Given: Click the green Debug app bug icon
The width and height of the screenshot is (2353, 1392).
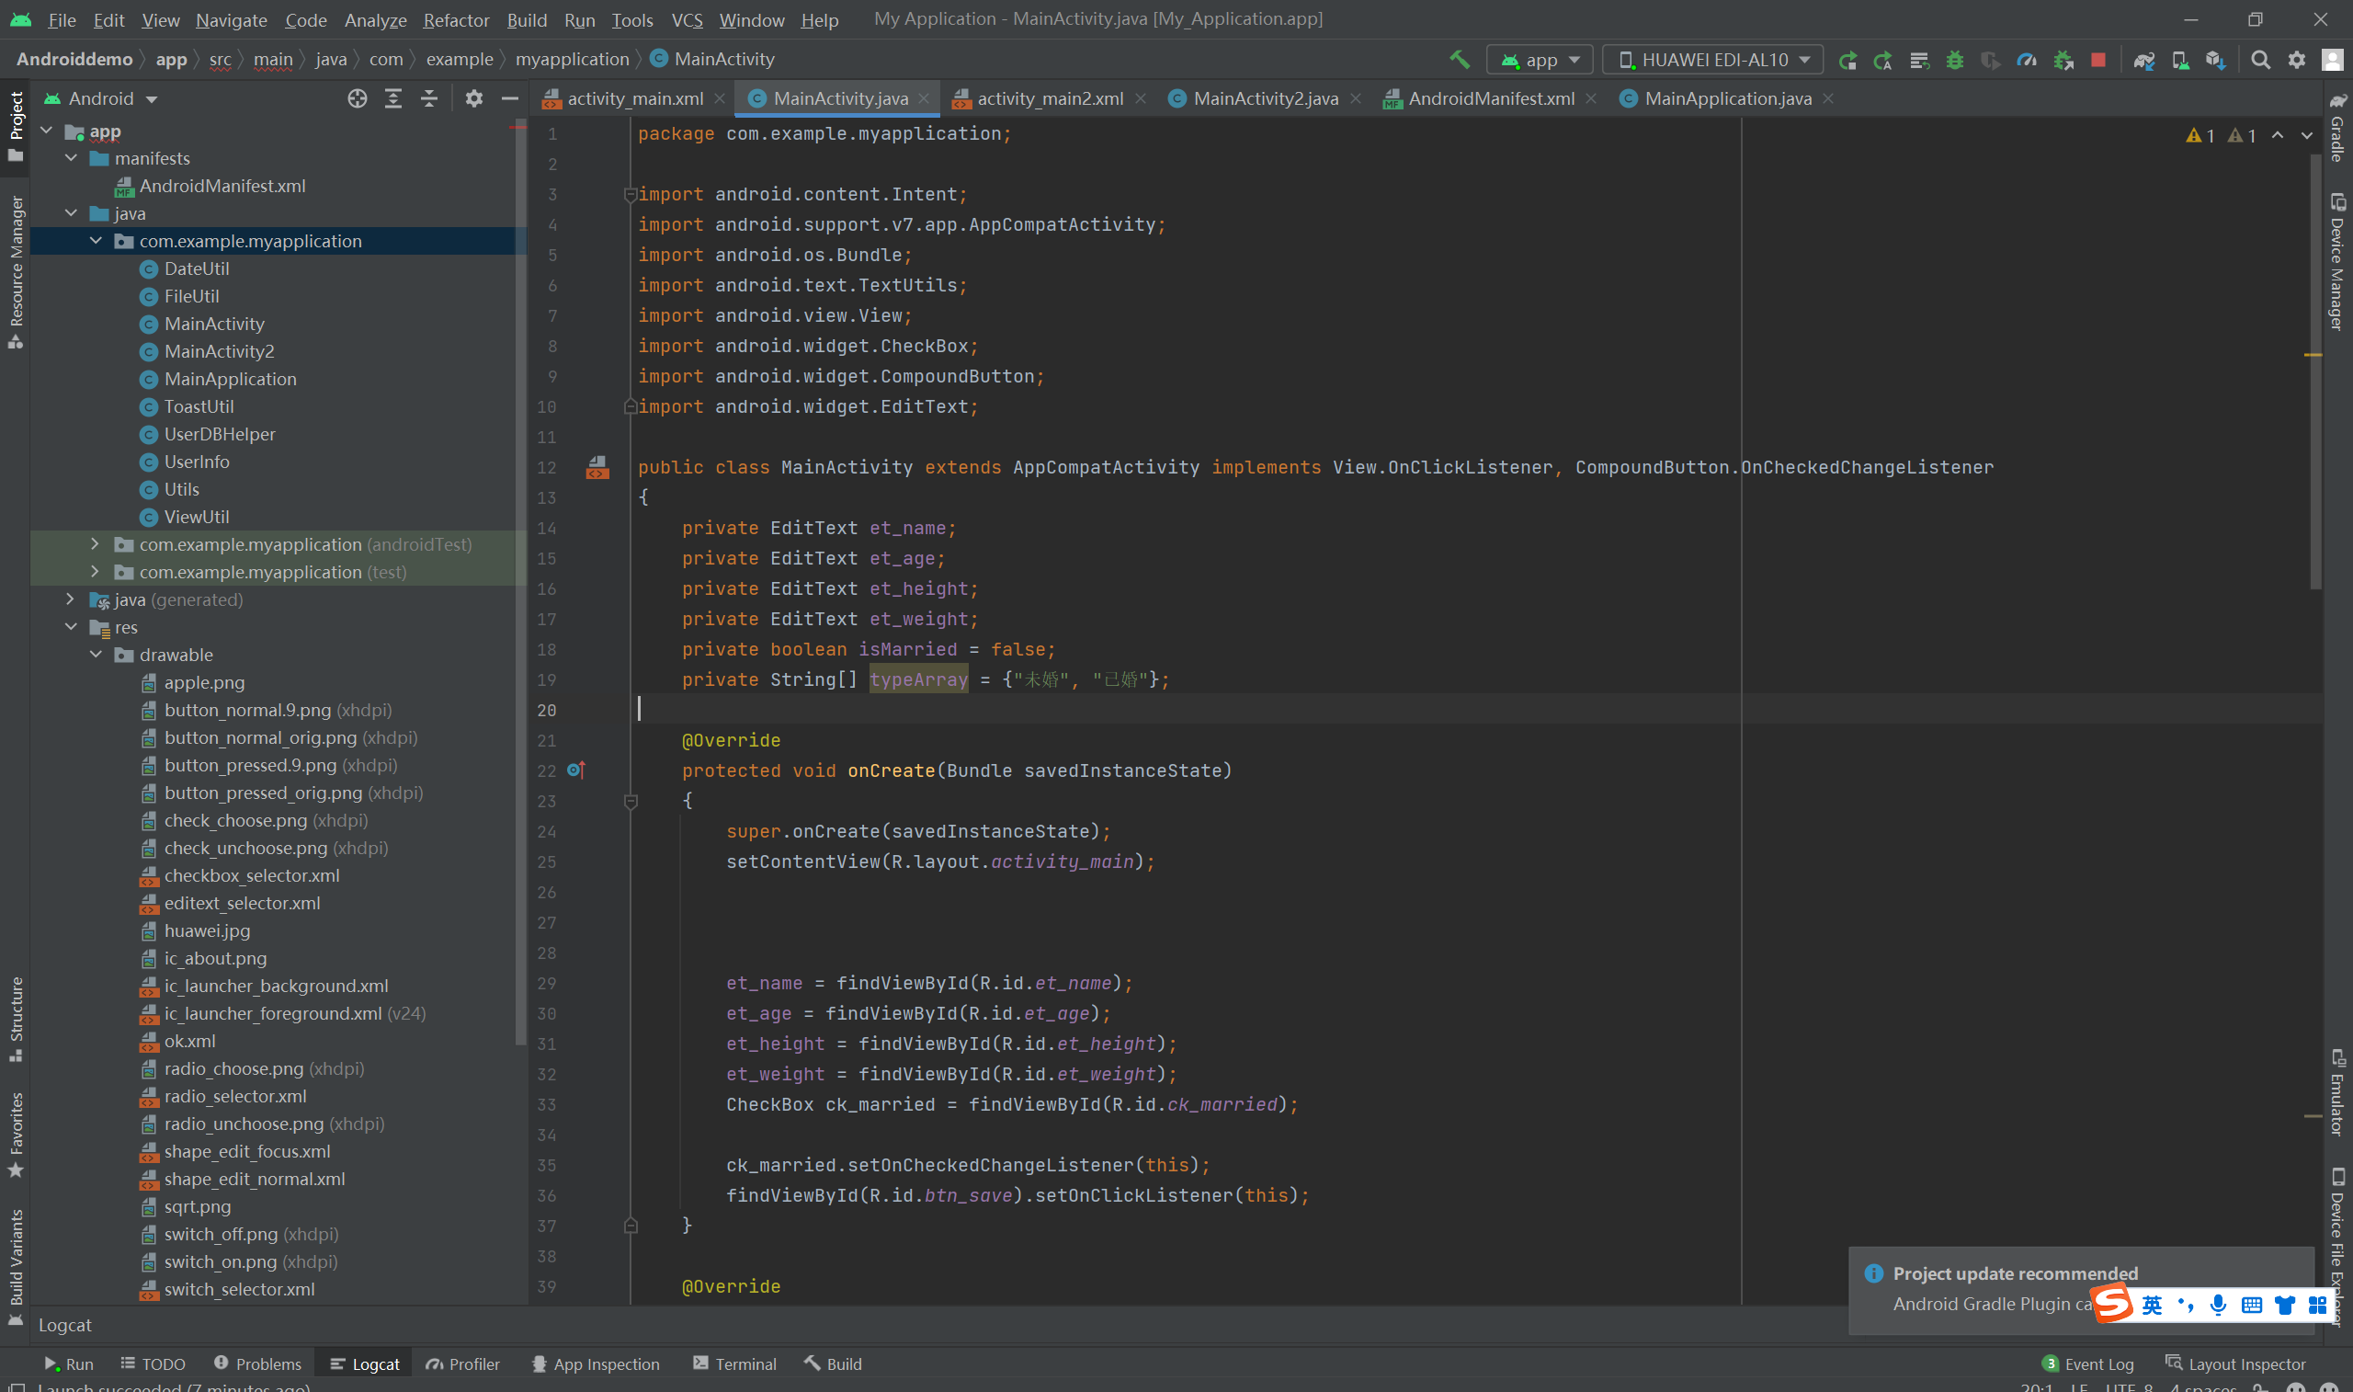Looking at the screenshot, I should point(1955,60).
